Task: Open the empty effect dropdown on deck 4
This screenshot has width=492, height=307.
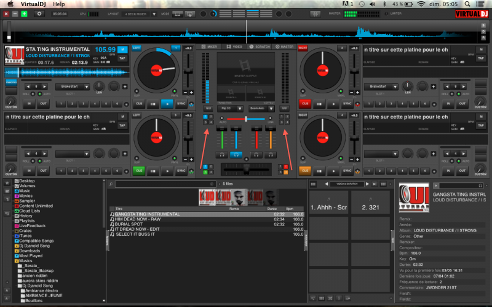Action: (x=381, y=154)
